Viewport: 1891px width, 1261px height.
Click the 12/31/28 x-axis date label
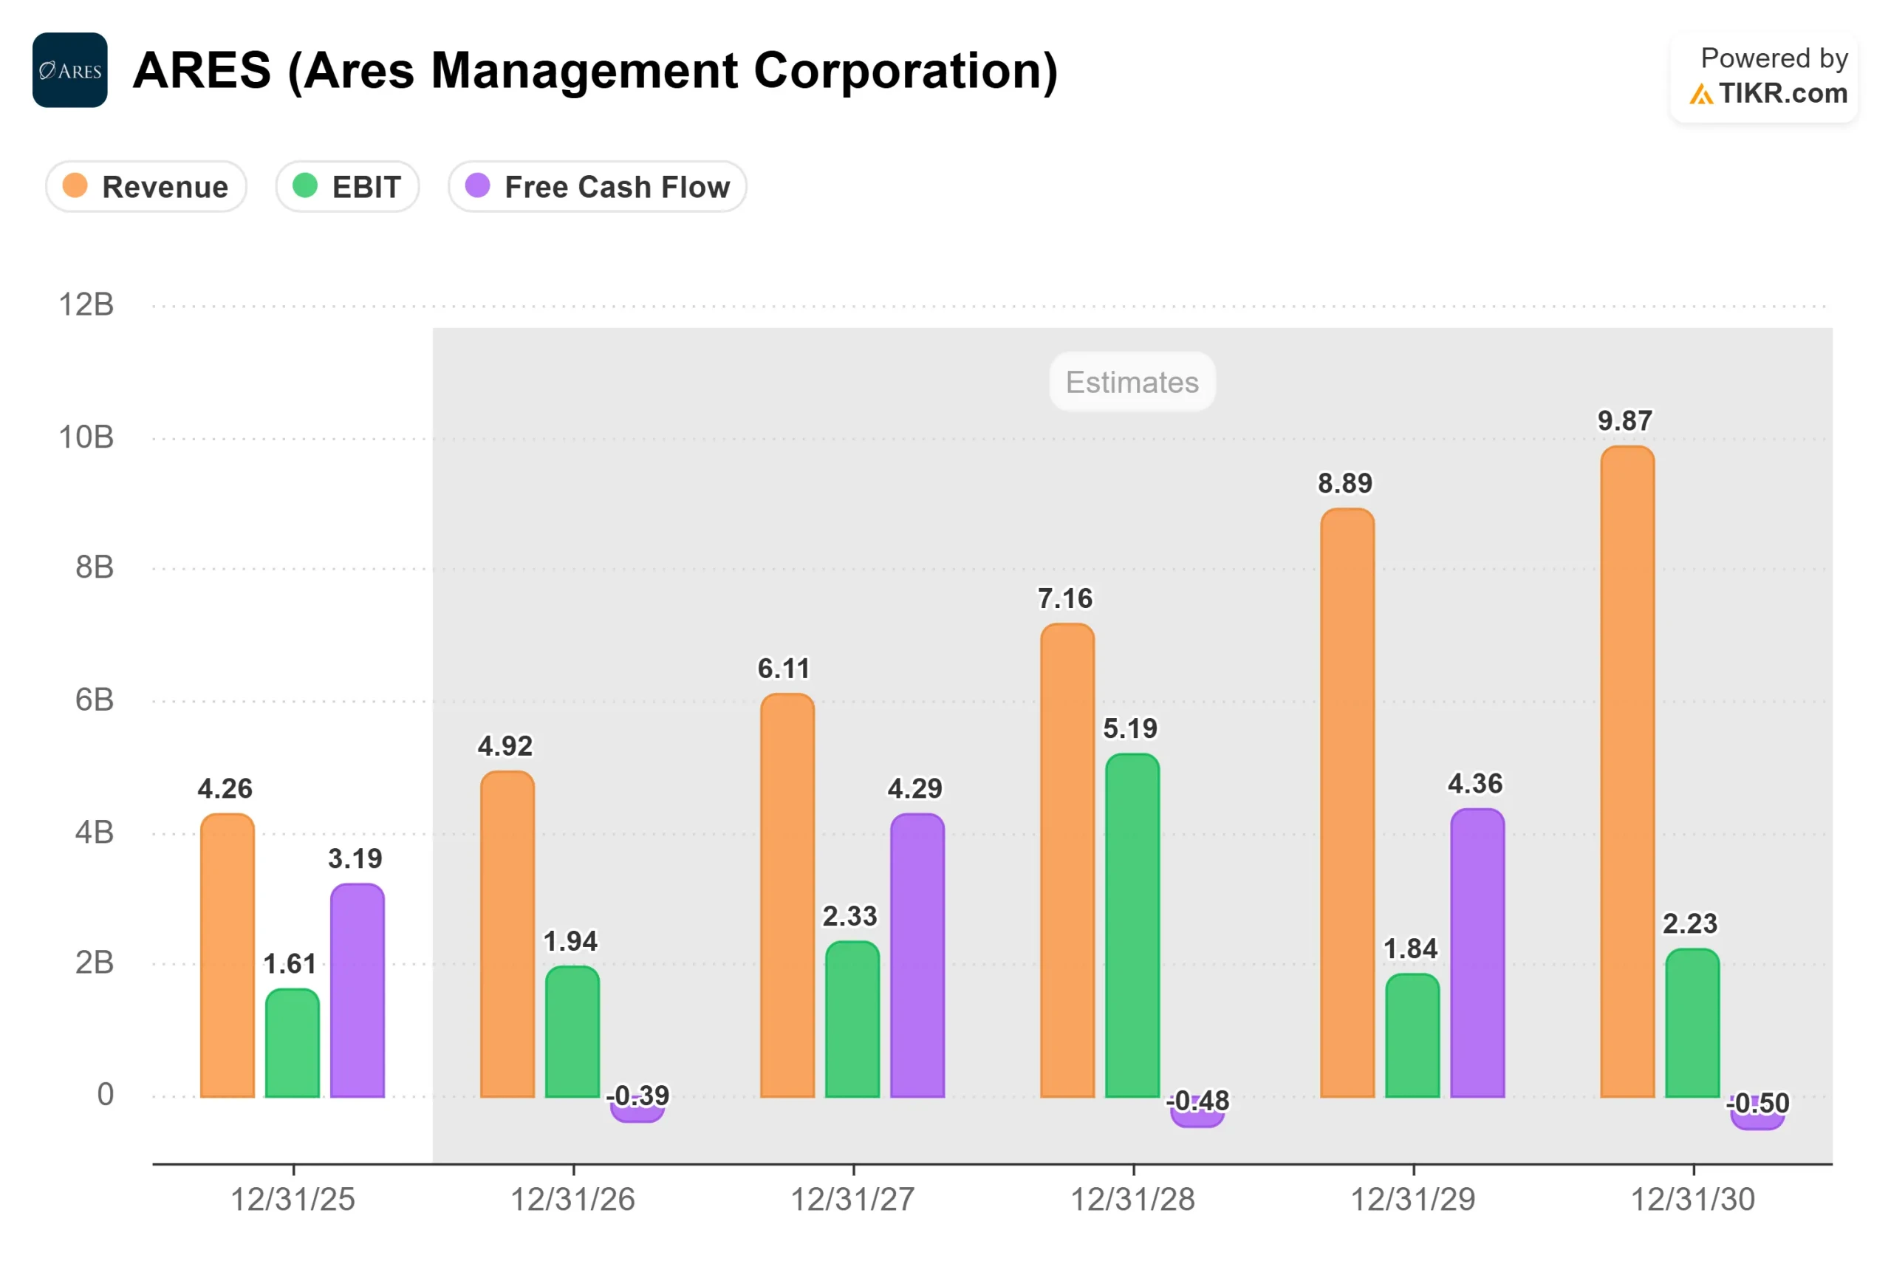1133,1199
